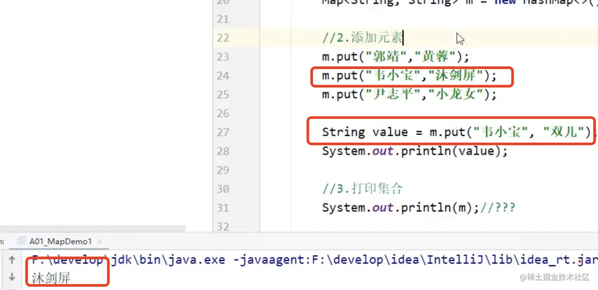Click line number 27 in gutter
This screenshot has width=598, height=290.
[223, 132]
